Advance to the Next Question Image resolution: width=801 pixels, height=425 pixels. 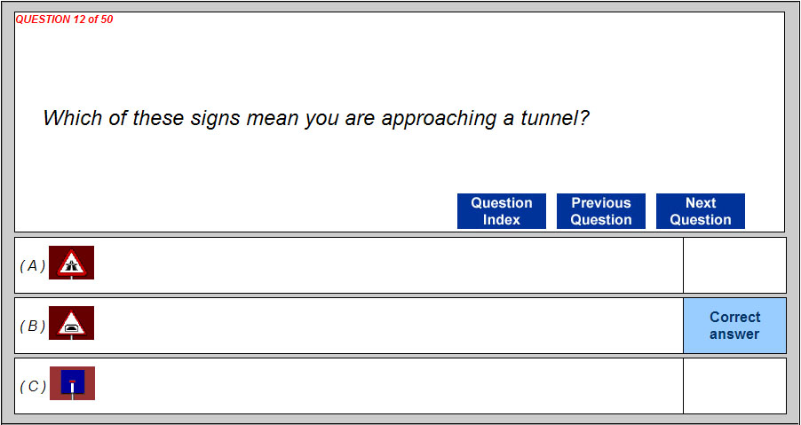coord(700,211)
